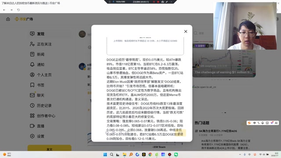The width and height of the screenshot is (281, 158).
Task: Click the Binance app icon in the taskbar
Action: (144, 154)
